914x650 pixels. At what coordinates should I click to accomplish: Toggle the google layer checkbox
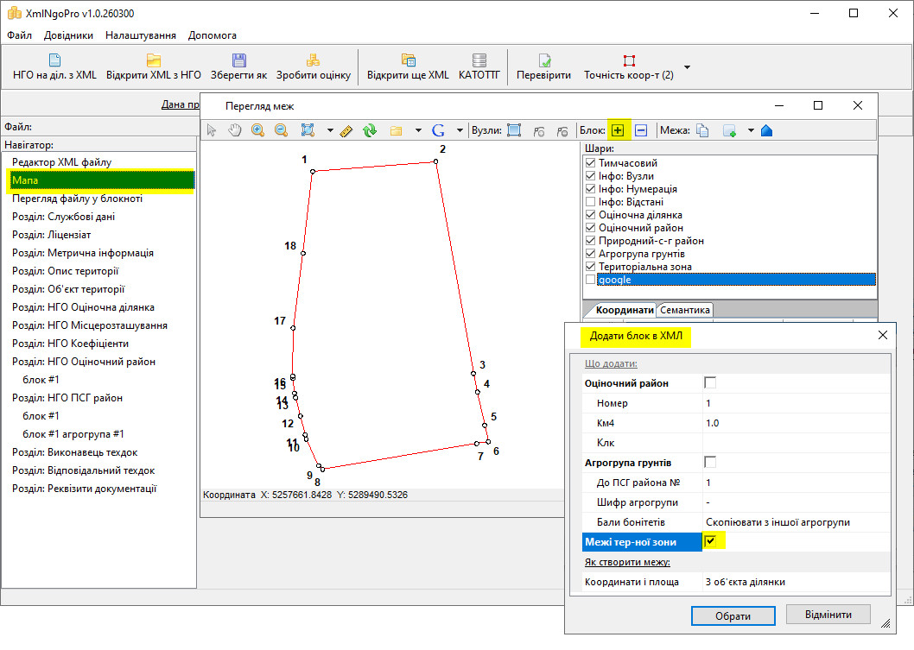point(590,280)
